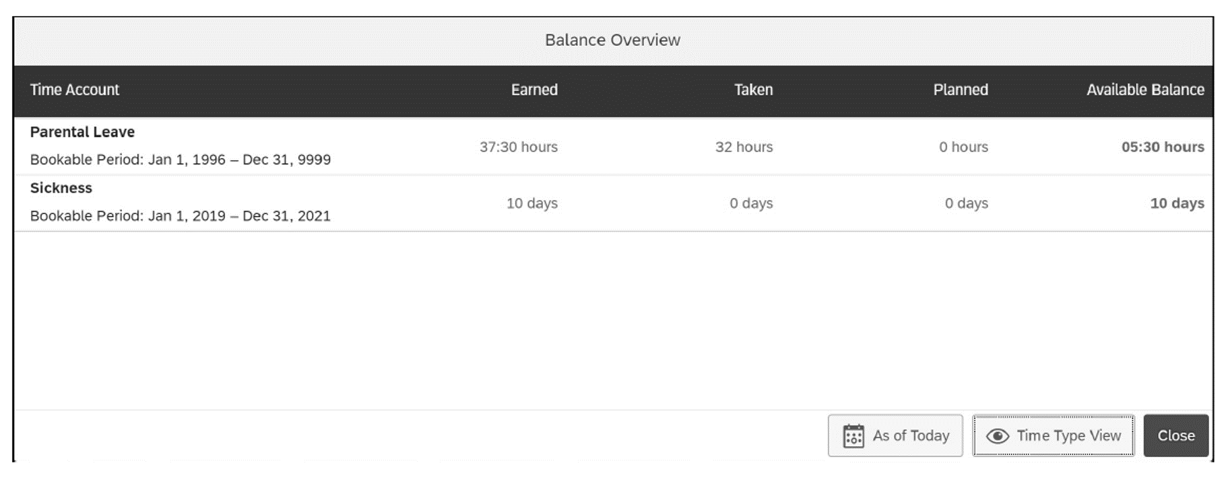Select the Sickness time account row

404,202
